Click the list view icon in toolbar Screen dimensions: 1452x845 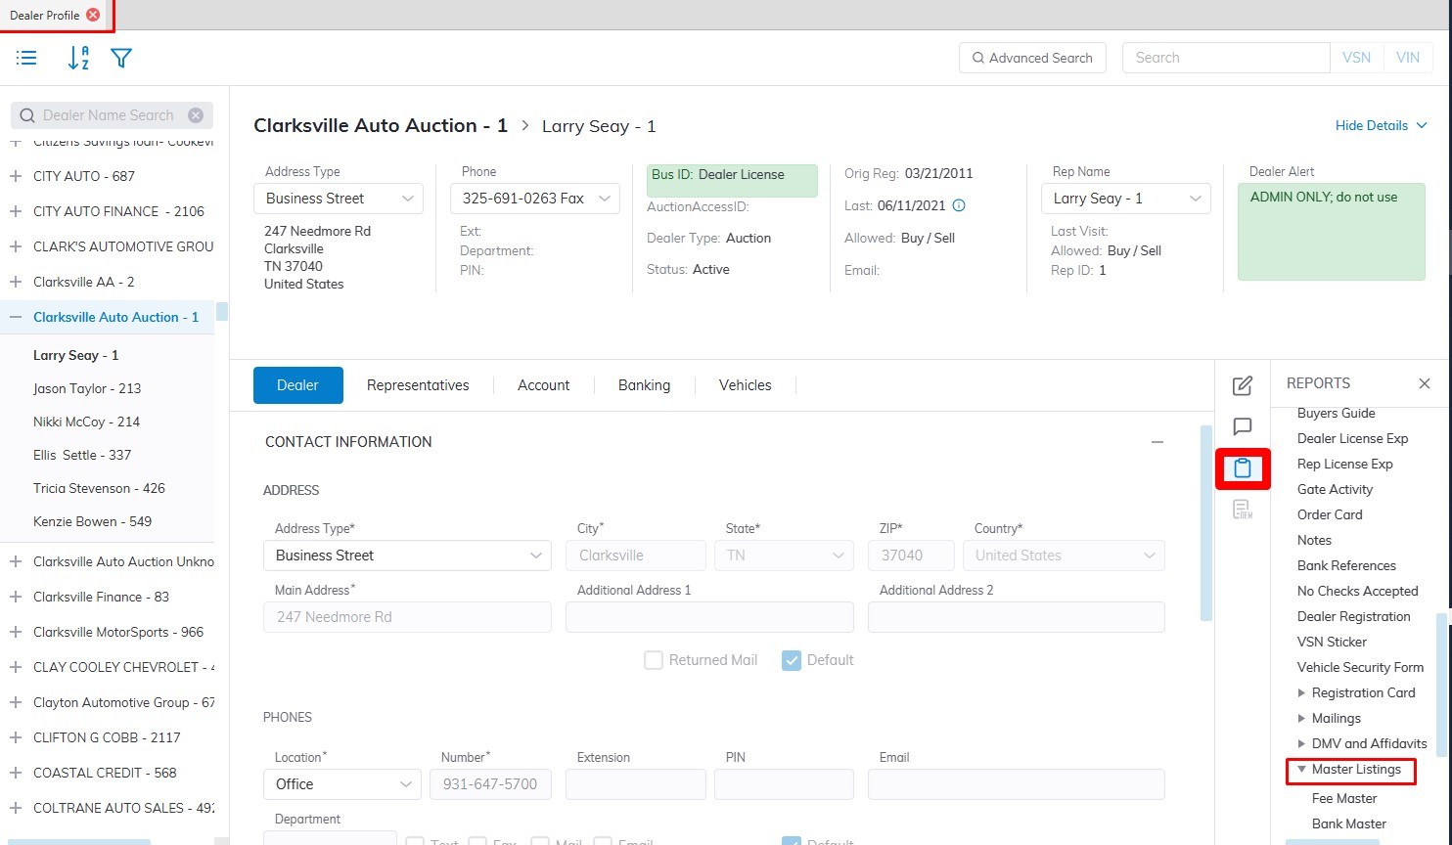(26, 58)
